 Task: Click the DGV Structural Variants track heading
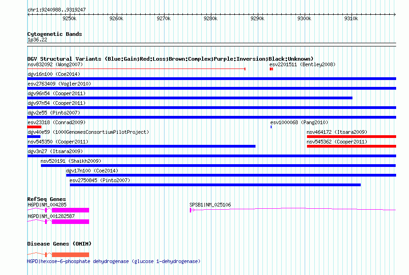pyautogui.click(x=170, y=59)
